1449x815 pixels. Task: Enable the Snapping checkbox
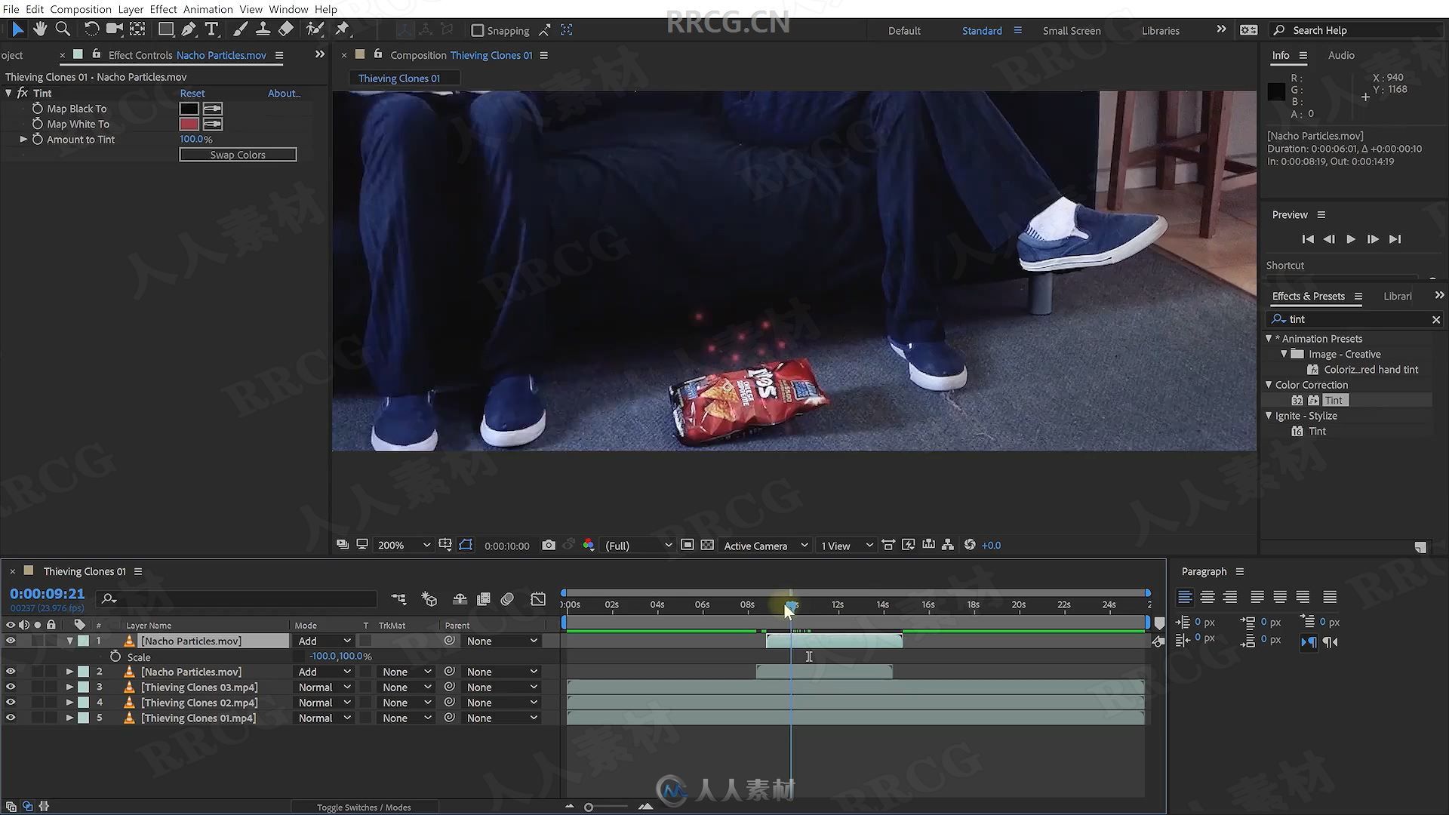pos(477,30)
